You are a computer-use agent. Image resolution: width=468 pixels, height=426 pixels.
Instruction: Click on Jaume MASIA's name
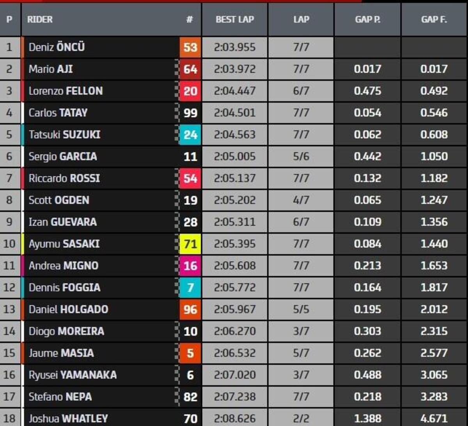(x=61, y=353)
